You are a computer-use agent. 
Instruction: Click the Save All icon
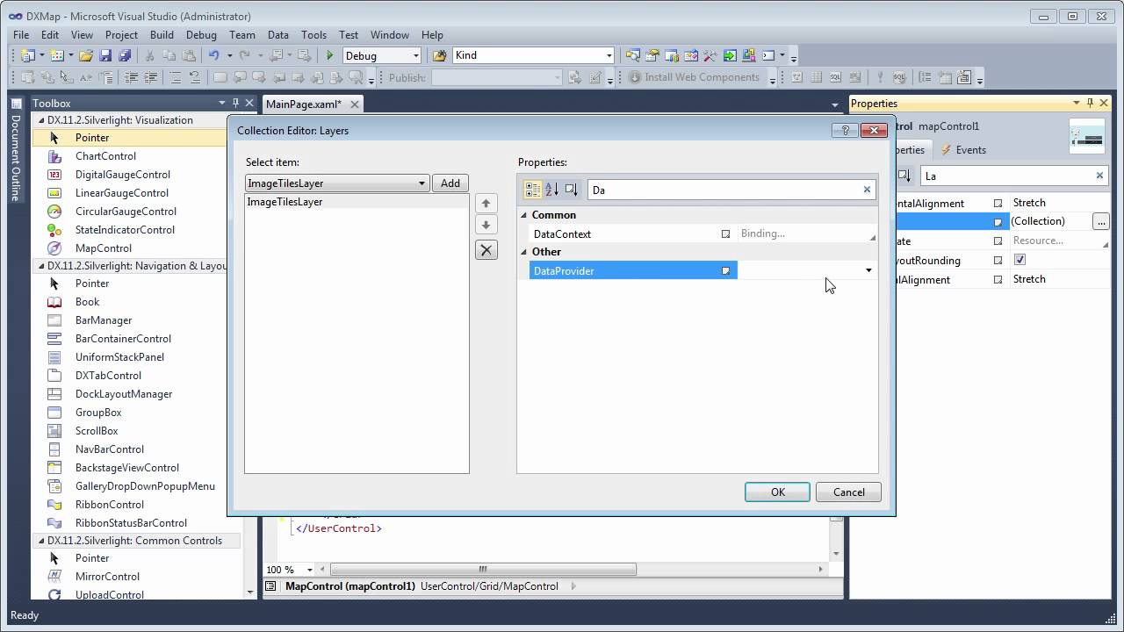tap(125, 55)
